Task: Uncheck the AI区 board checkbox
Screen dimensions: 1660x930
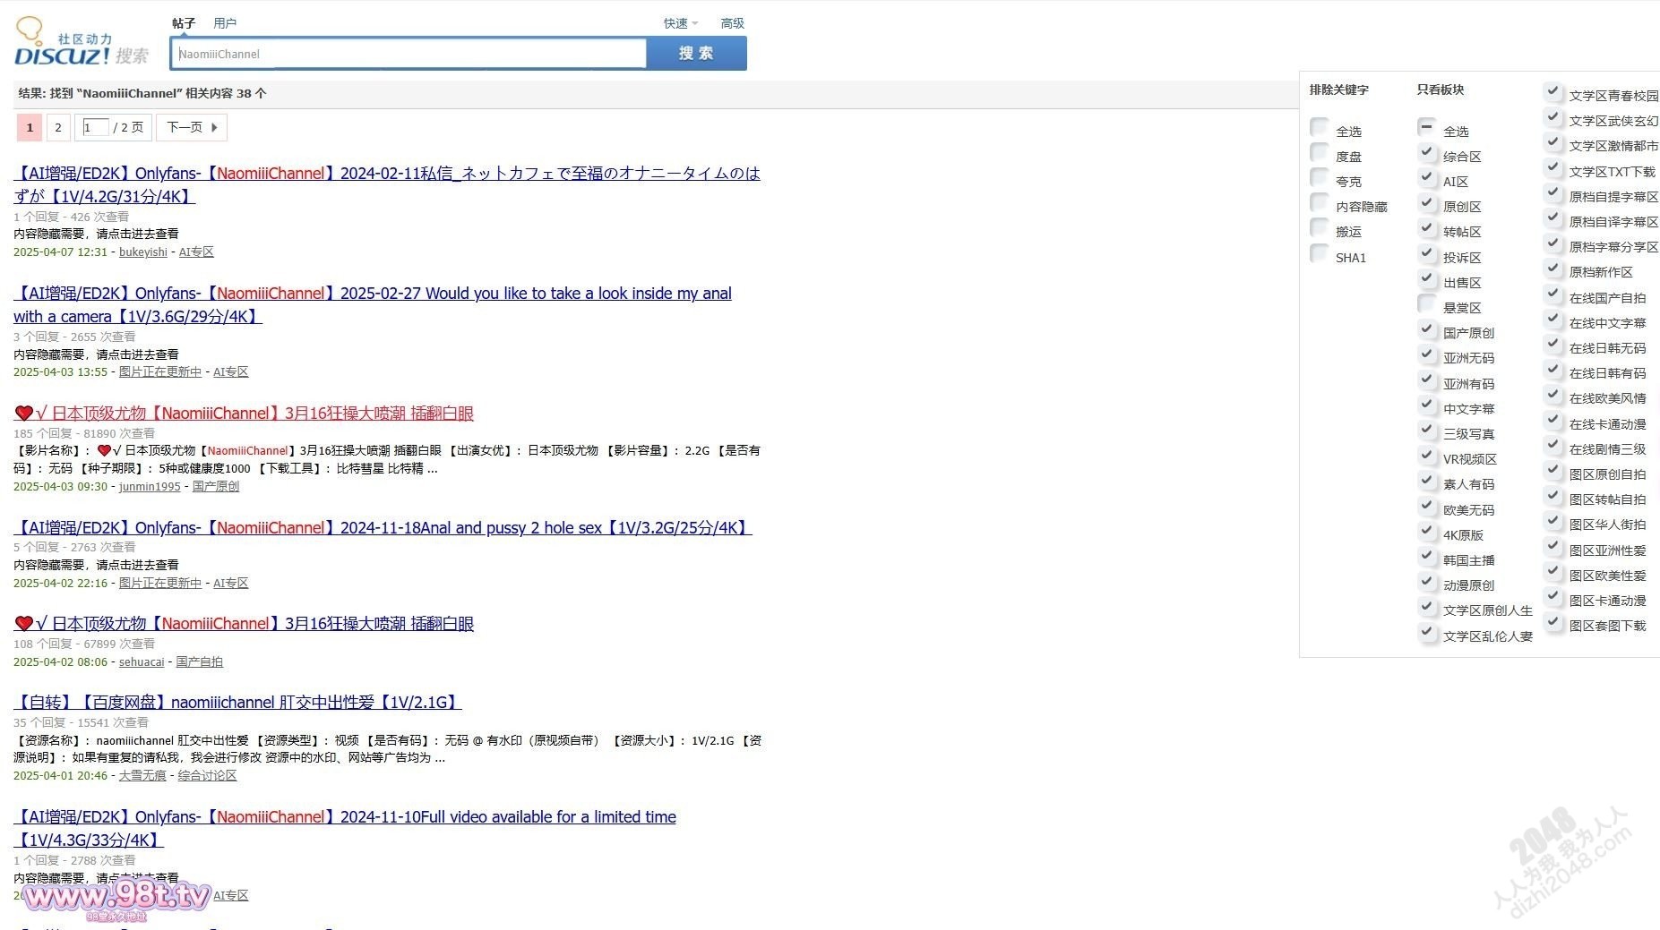Action: pos(1427,177)
